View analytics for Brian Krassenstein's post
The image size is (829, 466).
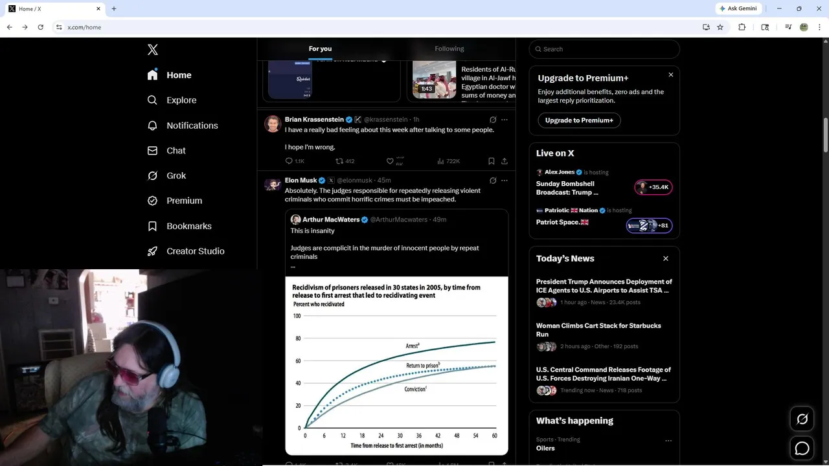pyautogui.click(x=448, y=161)
